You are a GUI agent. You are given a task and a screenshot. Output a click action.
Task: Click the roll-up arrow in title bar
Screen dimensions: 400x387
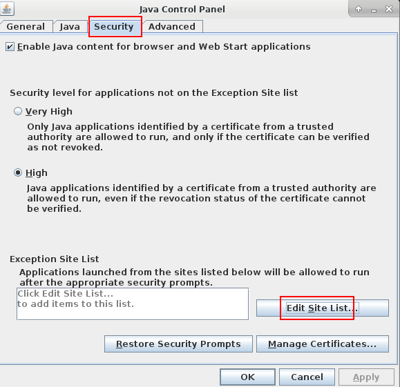tap(359, 9)
